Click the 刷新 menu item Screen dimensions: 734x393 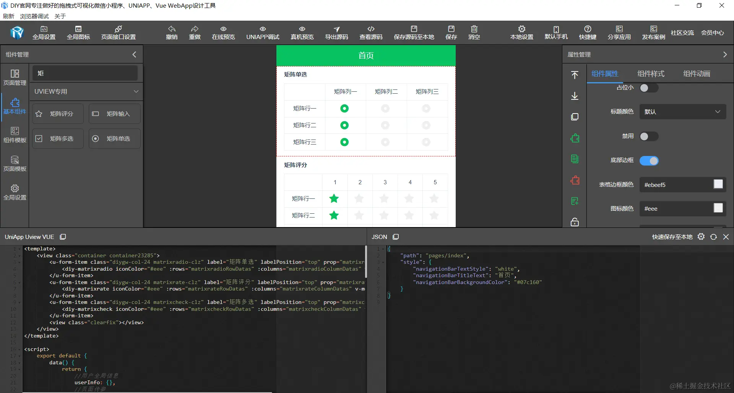(x=8, y=16)
